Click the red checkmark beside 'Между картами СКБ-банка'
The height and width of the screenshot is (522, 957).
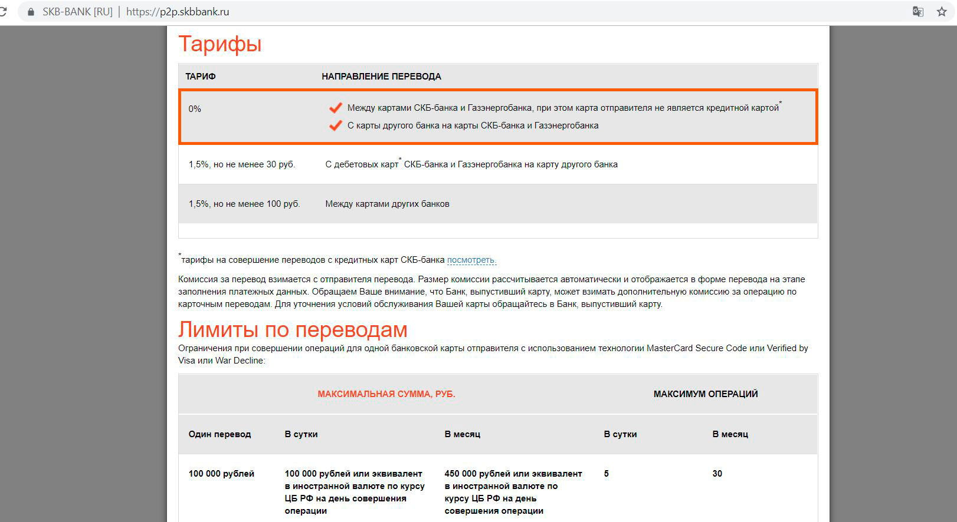coord(336,108)
